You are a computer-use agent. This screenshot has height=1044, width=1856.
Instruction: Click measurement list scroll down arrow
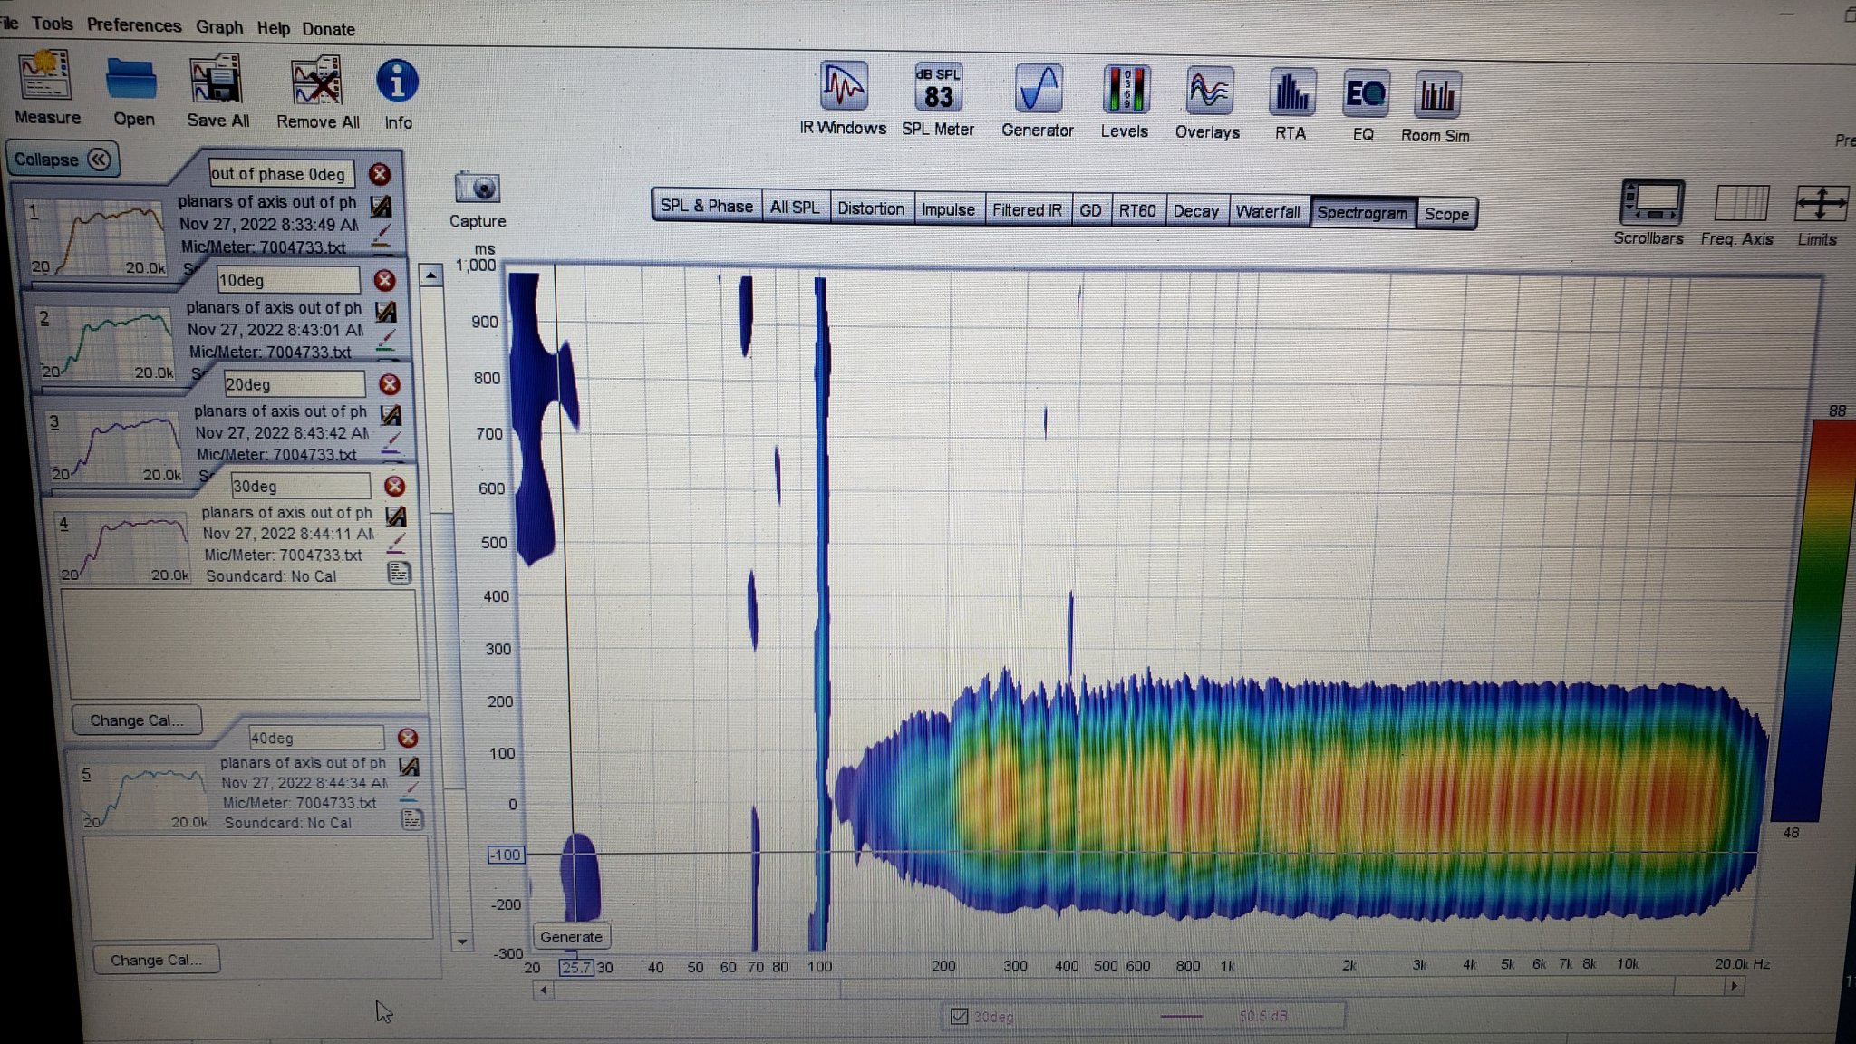[x=461, y=942]
